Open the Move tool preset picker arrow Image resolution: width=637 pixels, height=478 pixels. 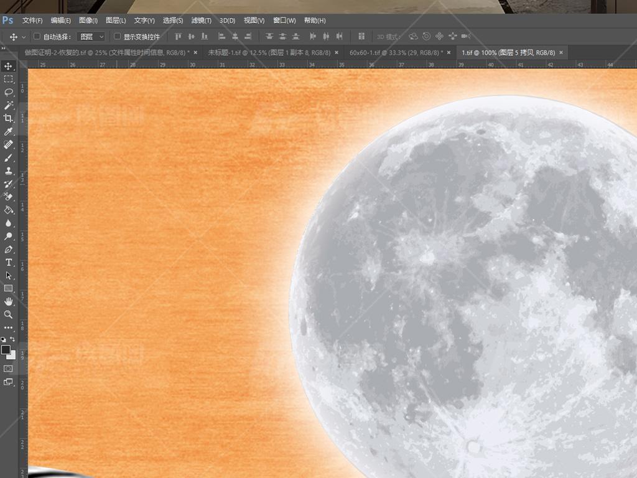click(24, 37)
